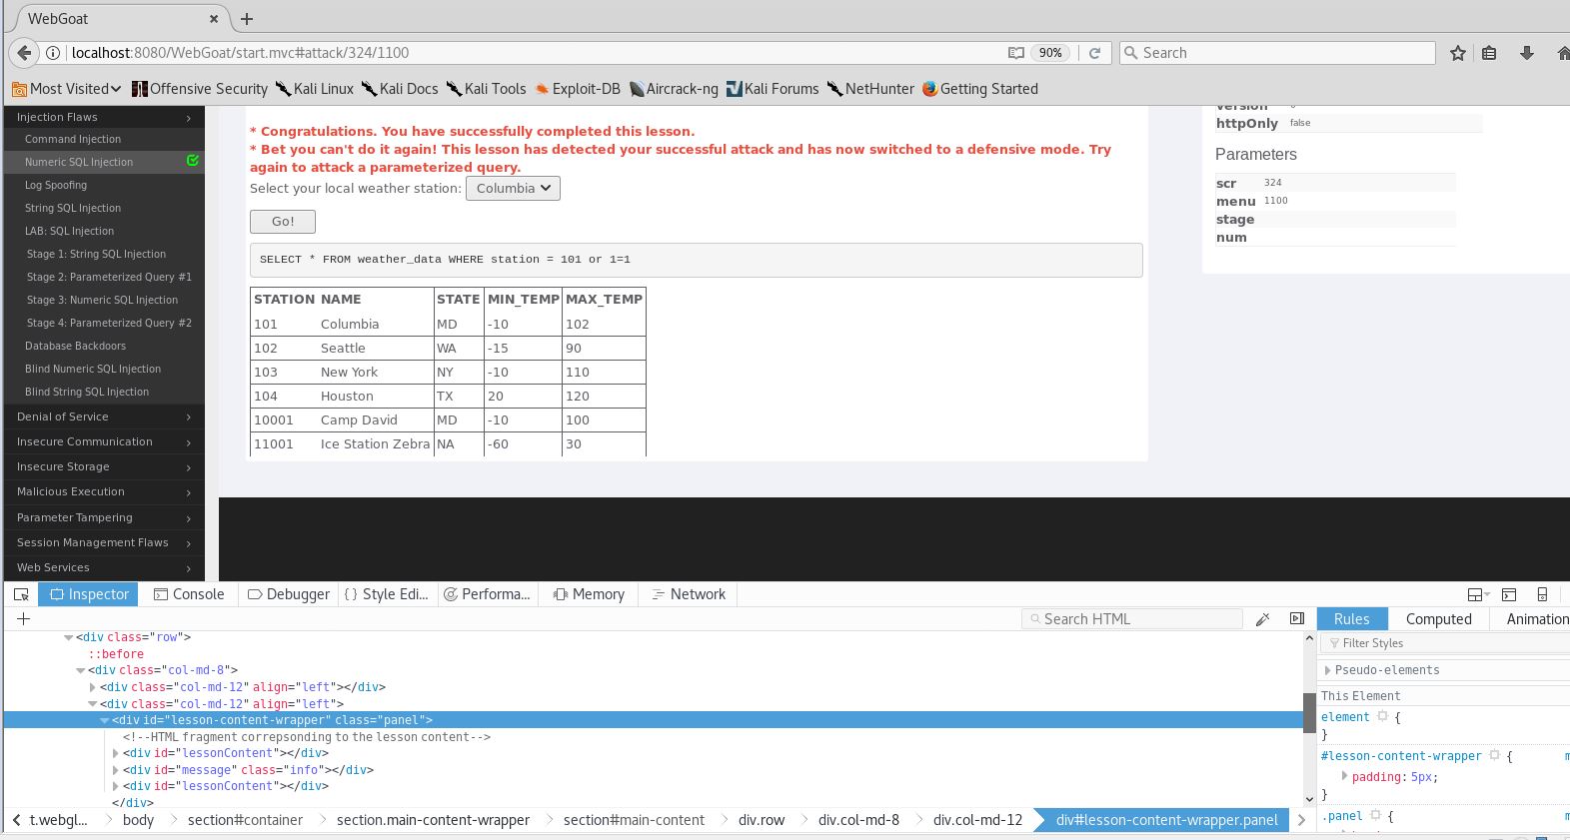Open a new browser tab
Screen dimensions: 1570x840
pyautogui.click(x=247, y=18)
